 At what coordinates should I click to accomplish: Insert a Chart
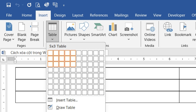(113, 30)
